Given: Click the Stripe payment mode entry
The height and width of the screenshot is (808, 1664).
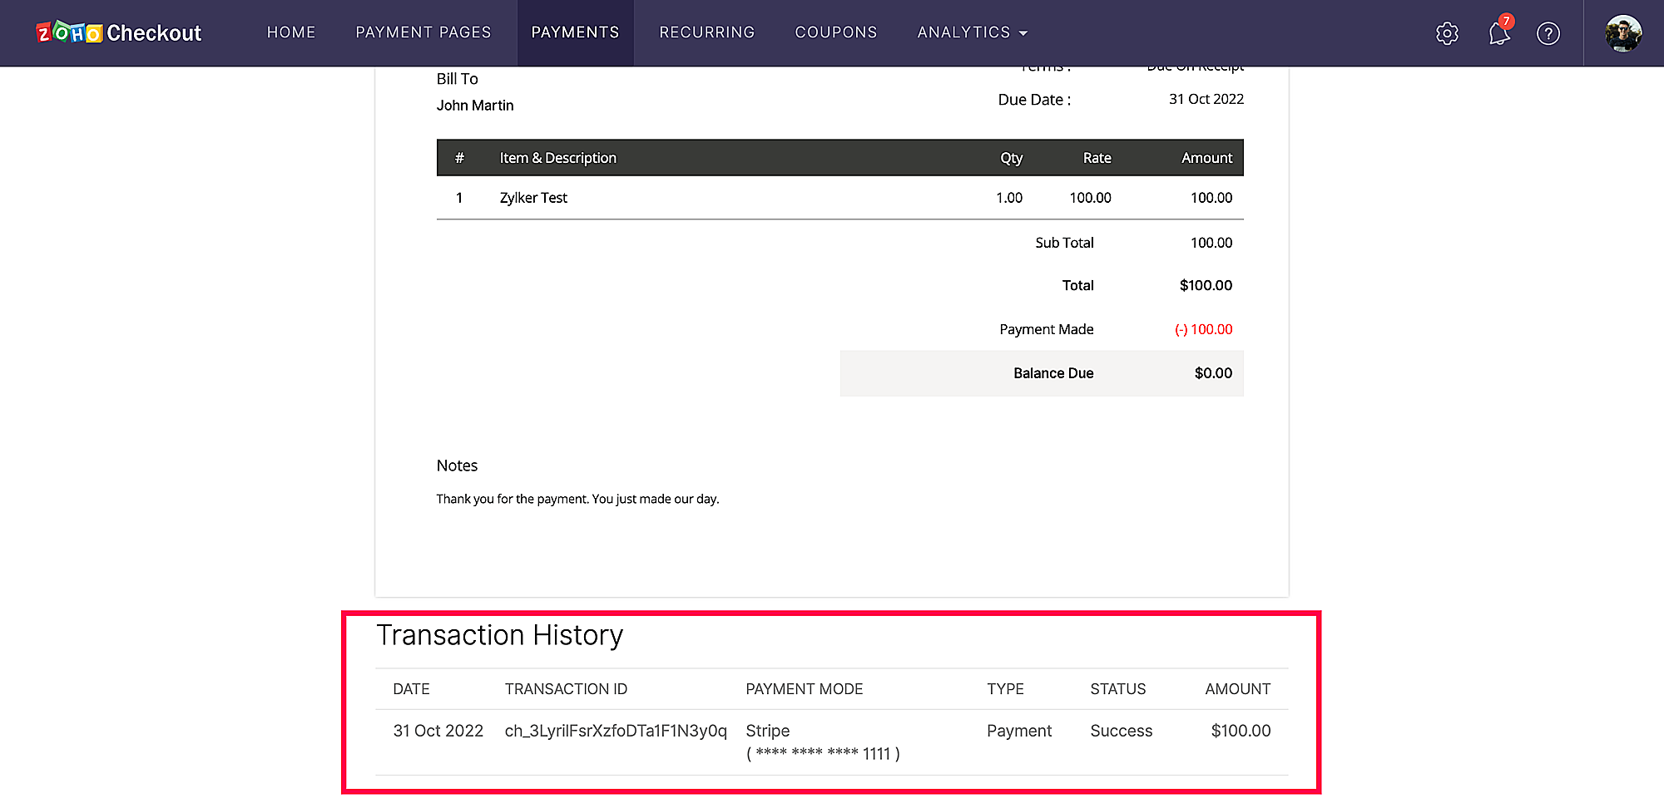Looking at the screenshot, I should pyautogui.click(x=767, y=731).
